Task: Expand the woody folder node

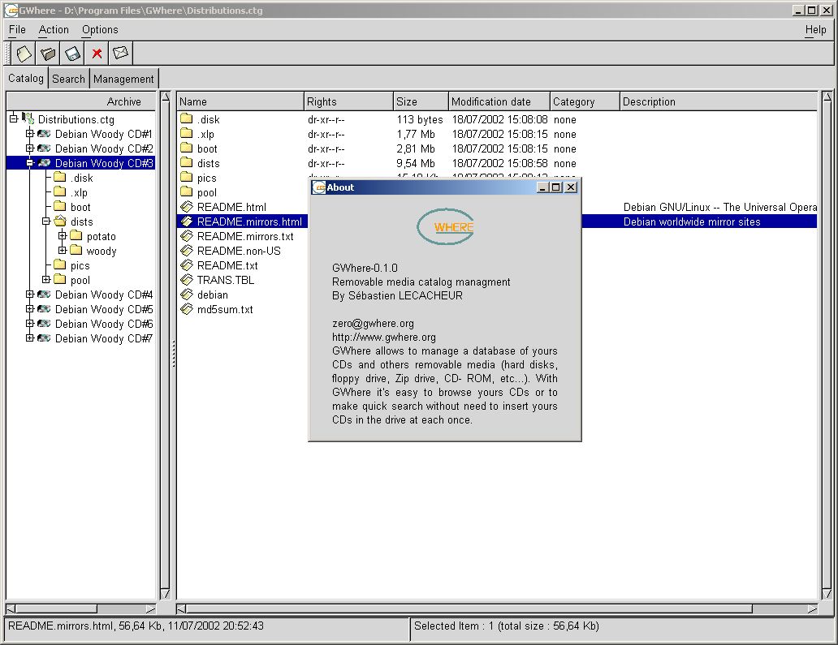Action: [62, 250]
